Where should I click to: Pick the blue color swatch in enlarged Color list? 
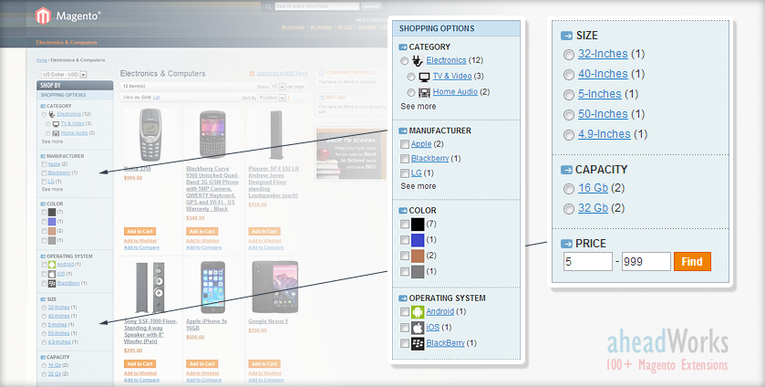(418, 240)
